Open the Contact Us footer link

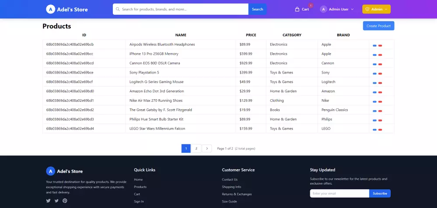coord(230,179)
